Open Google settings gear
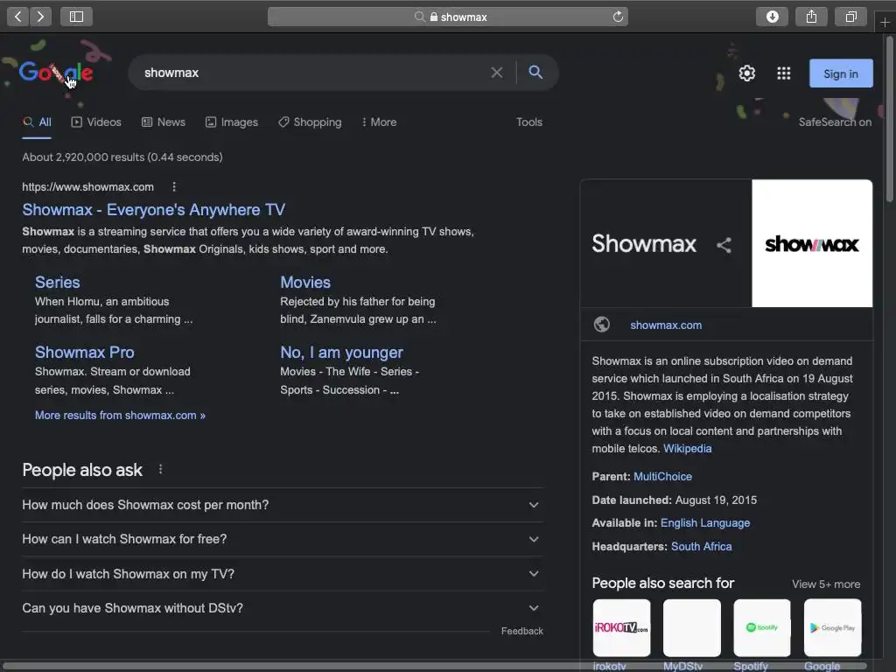The image size is (896, 672). [x=747, y=73]
